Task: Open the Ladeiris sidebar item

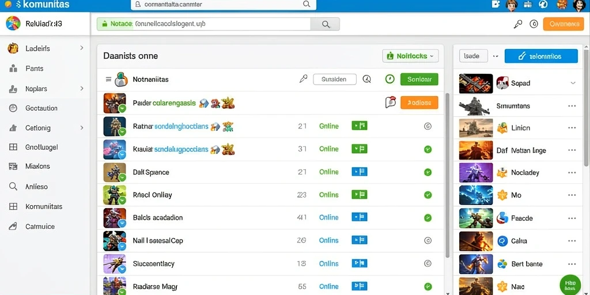Action: point(44,48)
